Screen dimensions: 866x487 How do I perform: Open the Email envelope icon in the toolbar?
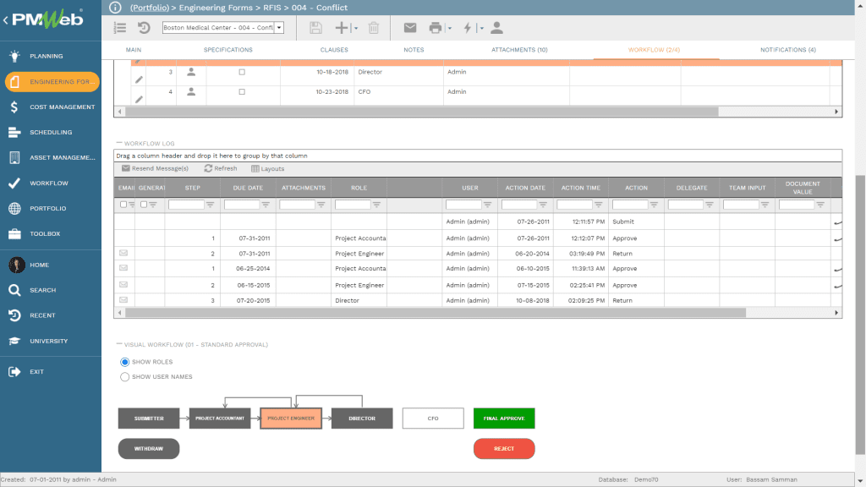pyautogui.click(x=410, y=27)
